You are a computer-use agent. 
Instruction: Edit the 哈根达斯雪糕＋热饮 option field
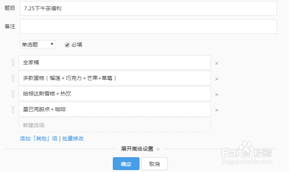coord(115,94)
